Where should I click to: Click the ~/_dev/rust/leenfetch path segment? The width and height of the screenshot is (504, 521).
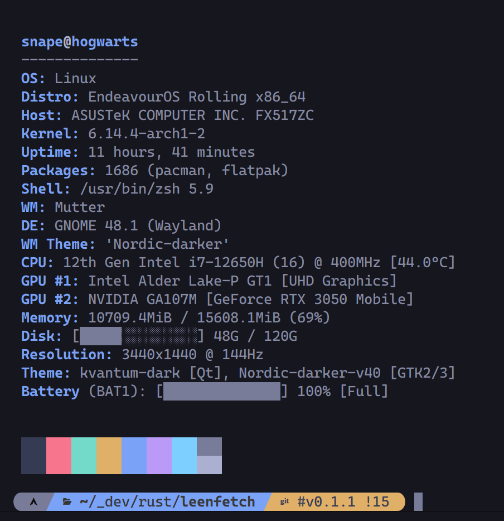tap(167, 501)
